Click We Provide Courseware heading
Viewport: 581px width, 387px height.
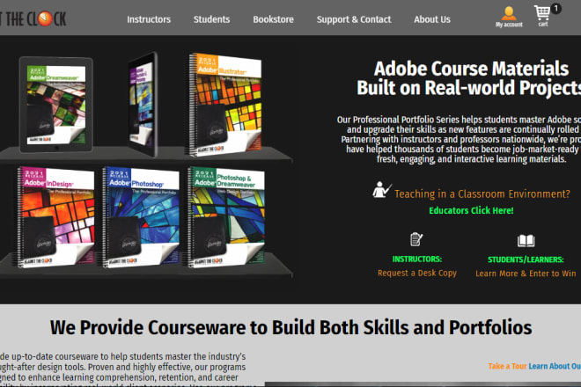tap(290, 327)
